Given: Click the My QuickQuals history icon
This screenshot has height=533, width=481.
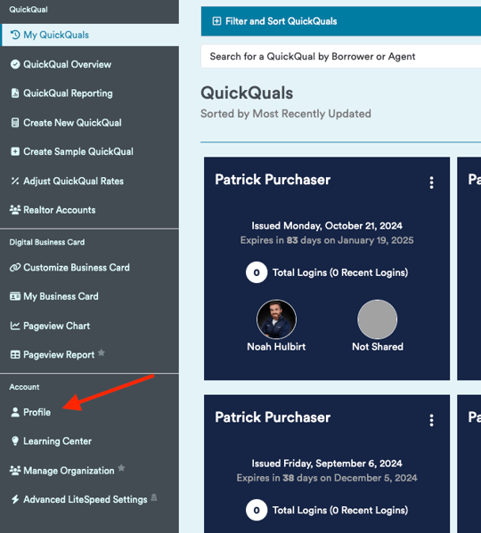Looking at the screenshot, I should click(15, 35).
